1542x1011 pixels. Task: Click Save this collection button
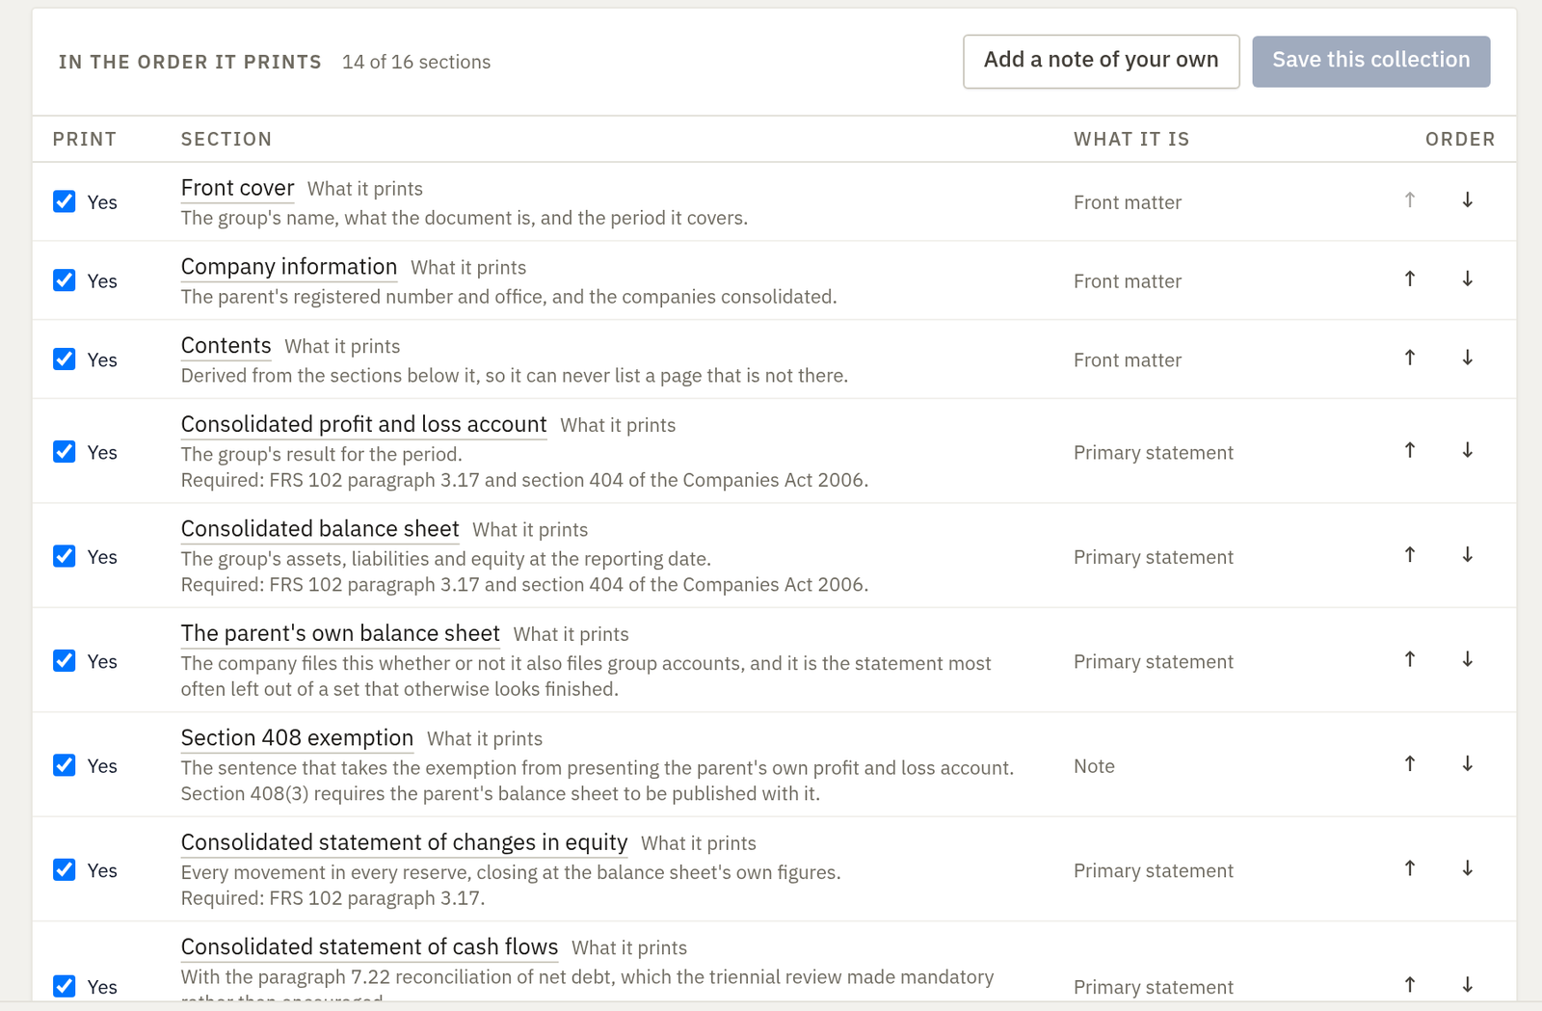[x=1370, y=61]
